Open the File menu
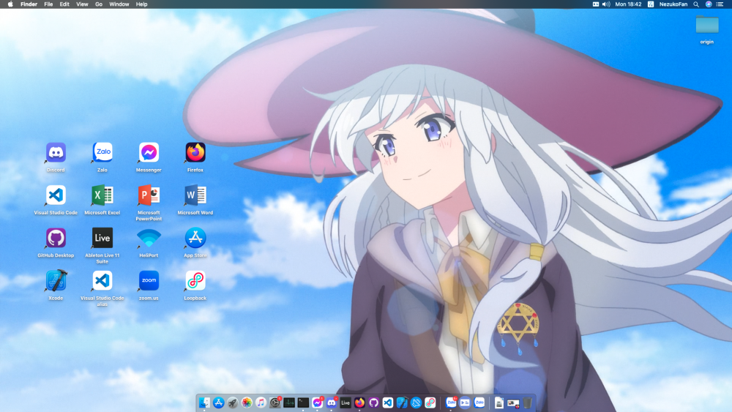732x412 pixels. (48, 4)
